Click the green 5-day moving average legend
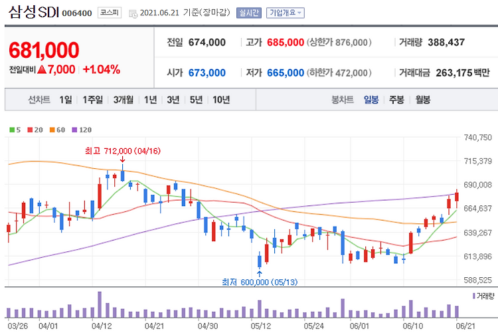Screen dimensions: 498x333 point(15,130)
